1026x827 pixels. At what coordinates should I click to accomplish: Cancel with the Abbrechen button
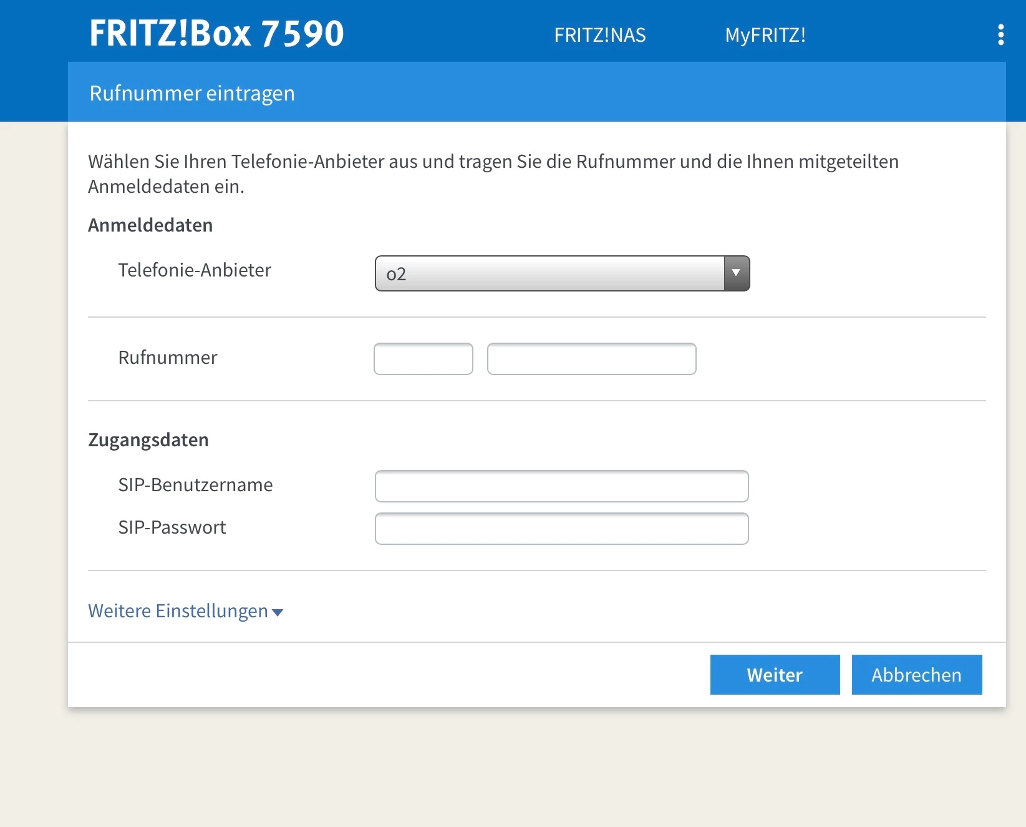coord(917,675)
